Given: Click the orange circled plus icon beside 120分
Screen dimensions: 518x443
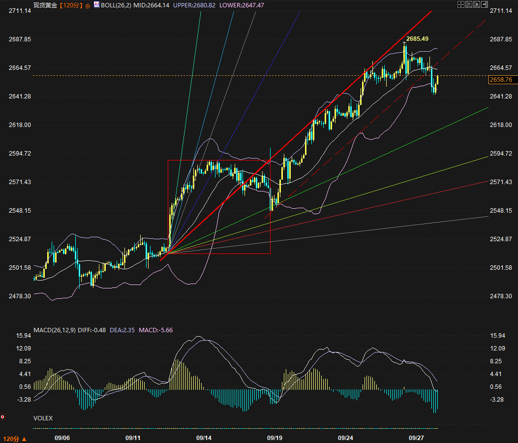Looking at the screenshot, I should [x=88, y=5].
